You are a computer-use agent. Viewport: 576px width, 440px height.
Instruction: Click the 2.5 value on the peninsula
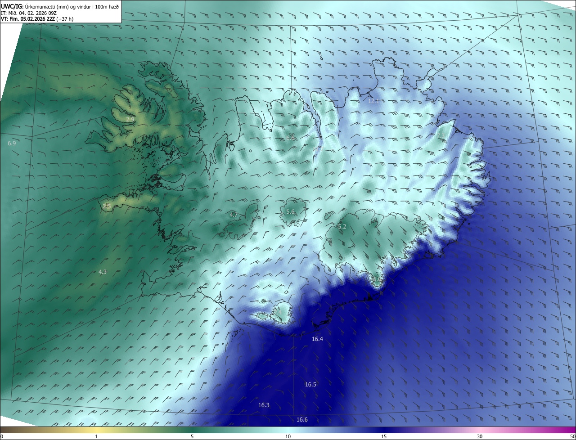tap(107, 206)
